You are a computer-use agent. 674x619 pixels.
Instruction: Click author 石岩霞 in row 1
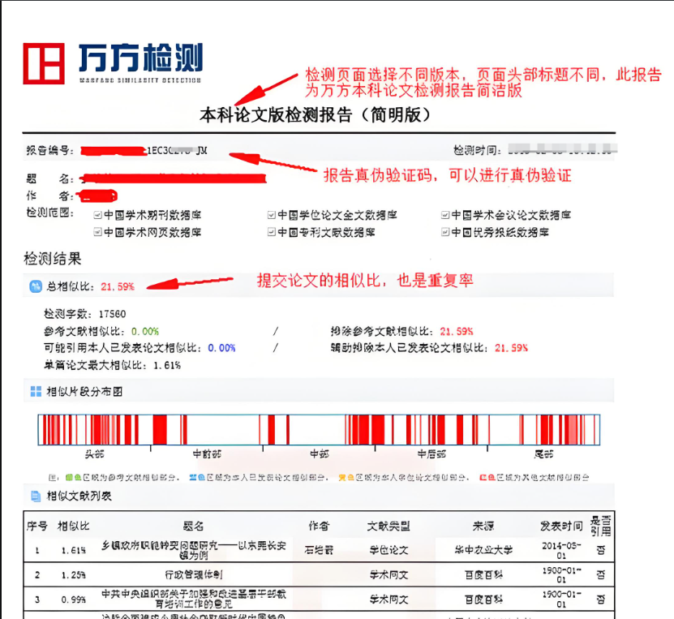pos(319,550)
